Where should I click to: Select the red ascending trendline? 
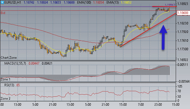tap(148, 30)
